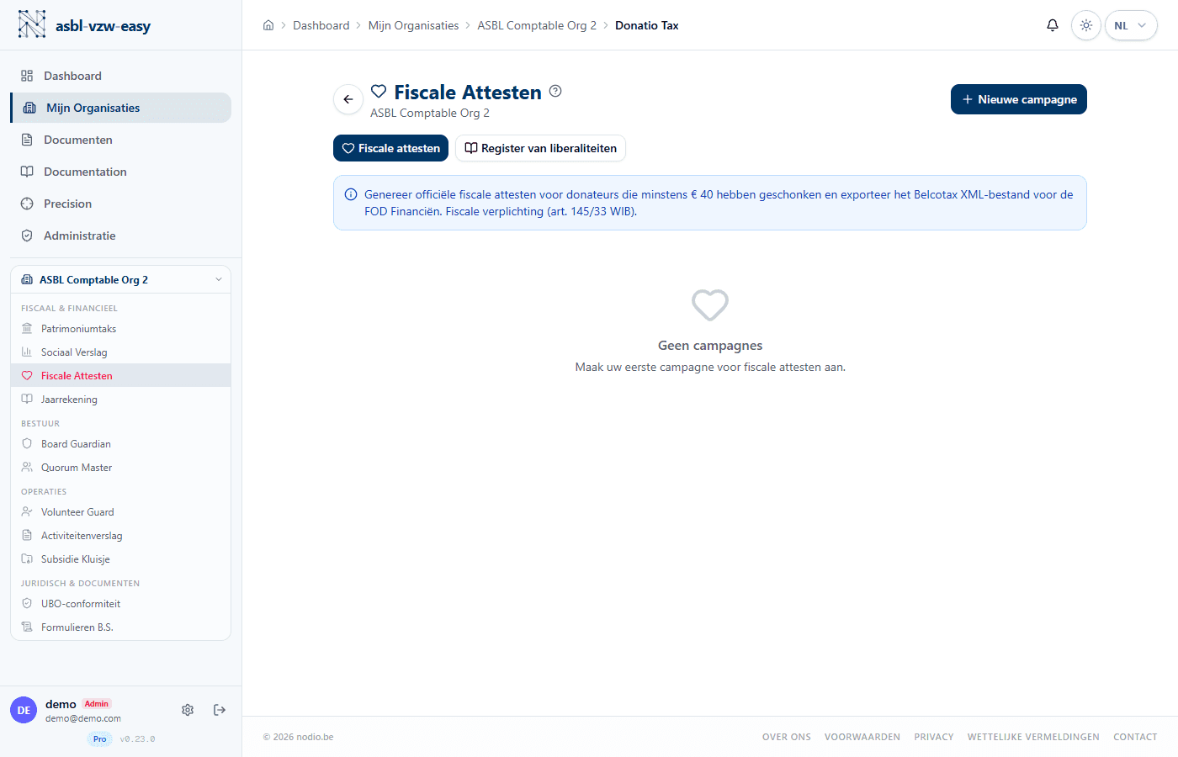Open Activiteitenverslag module
Image resolution: width=1178 pixels, height=757 pixels.
click(120, 536)
